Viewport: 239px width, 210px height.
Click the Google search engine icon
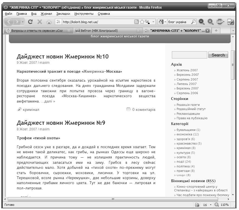click(x=161, y=22)
